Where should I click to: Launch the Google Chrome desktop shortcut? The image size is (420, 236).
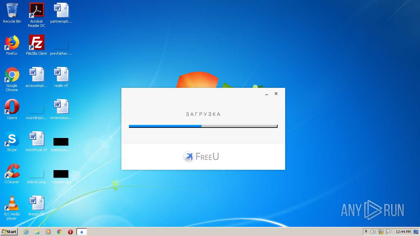[x=12, y=79]
